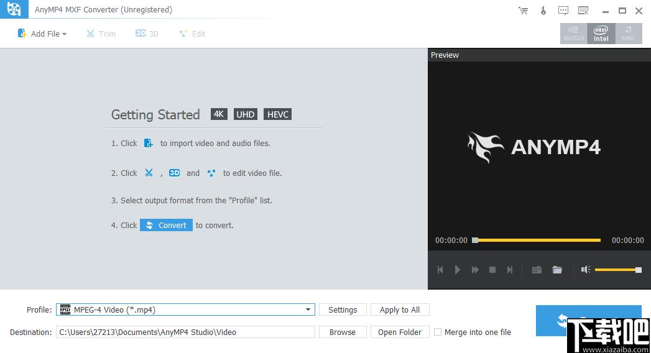This screenshot has width=651, height=353.
Task: Enable Merge into one file checkbox
Action: [x=438, y=332]
